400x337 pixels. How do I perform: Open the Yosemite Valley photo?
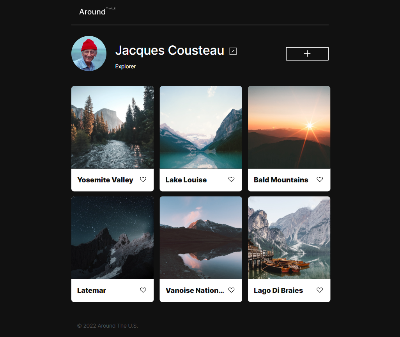click(113, 127)
